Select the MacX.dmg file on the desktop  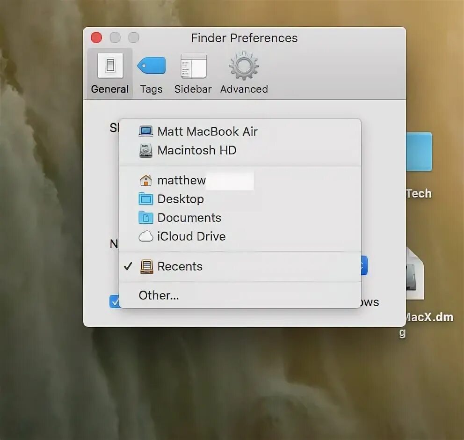coord(415,274)
